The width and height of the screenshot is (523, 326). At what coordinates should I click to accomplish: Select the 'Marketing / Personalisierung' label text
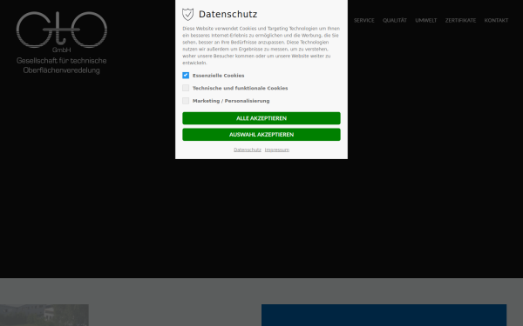[x=231, y=101]
